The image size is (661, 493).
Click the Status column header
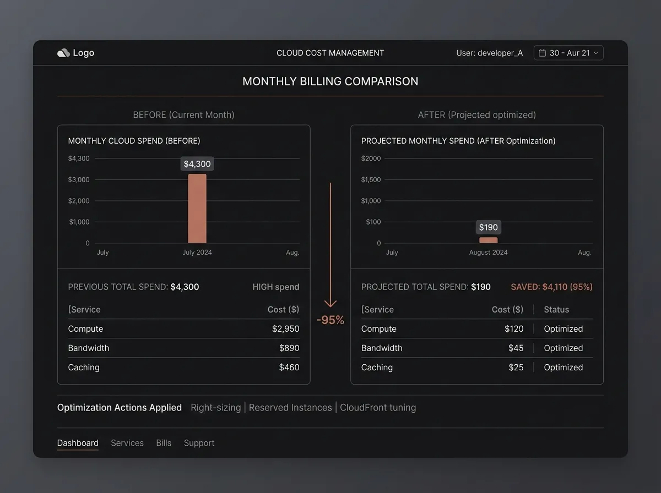[x=556, y=310]
